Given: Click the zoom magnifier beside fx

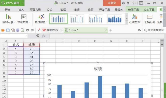Looking at the screenshot, I should tap(38, 36).
